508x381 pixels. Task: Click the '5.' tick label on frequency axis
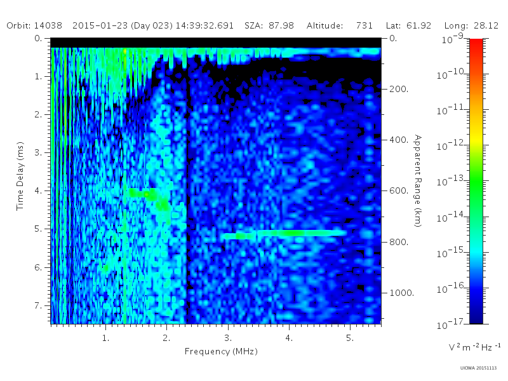350,338
